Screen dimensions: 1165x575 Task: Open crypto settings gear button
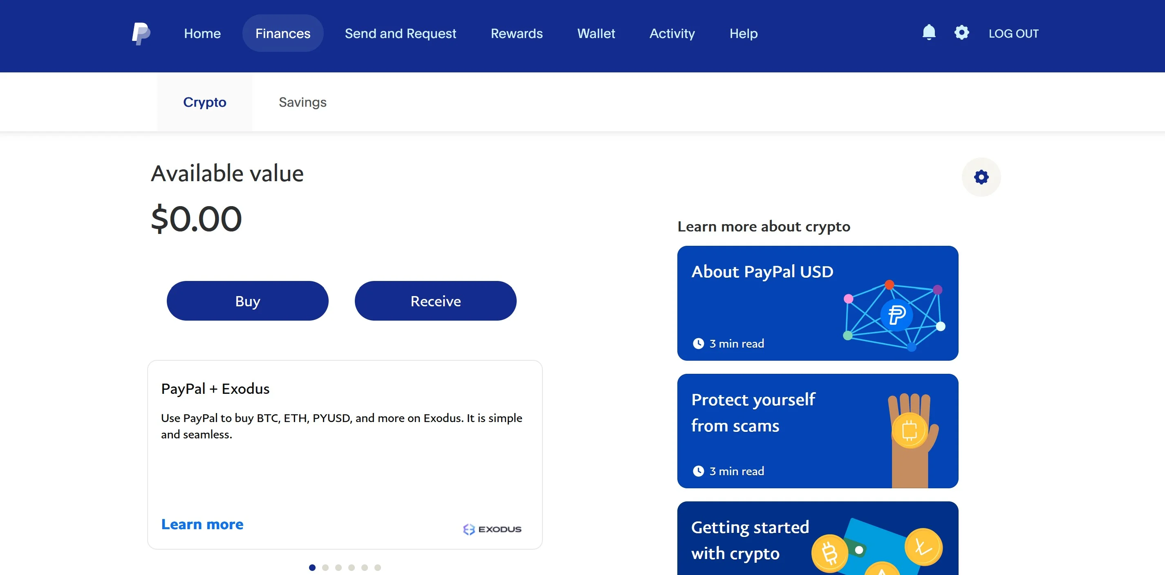pyautogui.click(x=981, y=177)
